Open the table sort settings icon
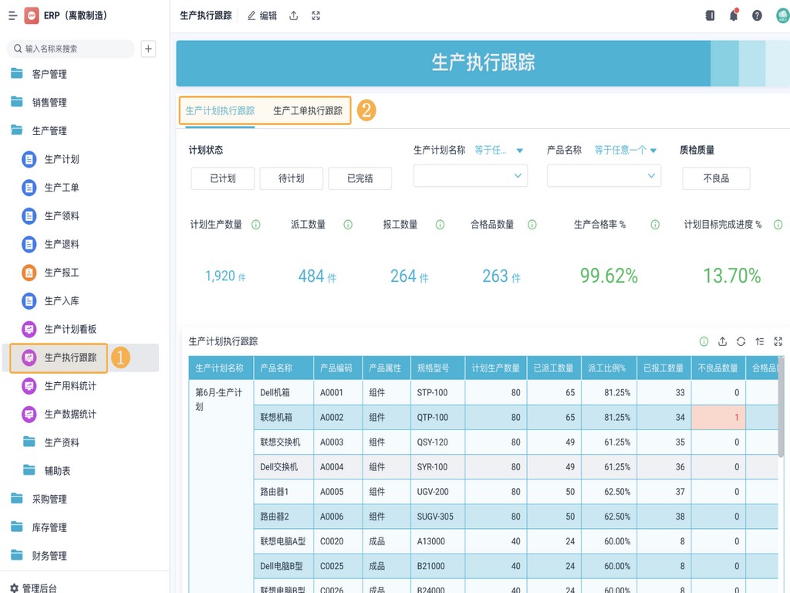This screenshot has height=593, width=790. coord(759,341)
